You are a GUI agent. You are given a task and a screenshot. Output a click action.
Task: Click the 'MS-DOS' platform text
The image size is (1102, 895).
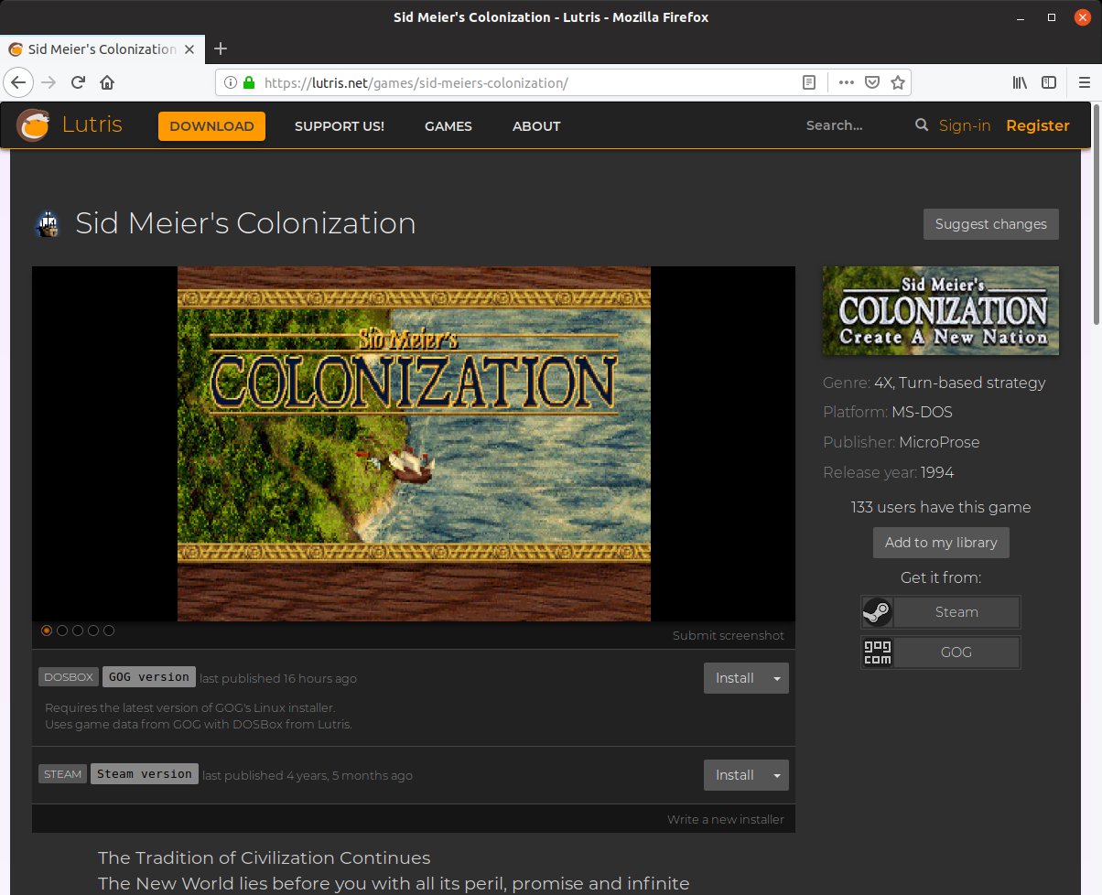[x=923, y=412]
